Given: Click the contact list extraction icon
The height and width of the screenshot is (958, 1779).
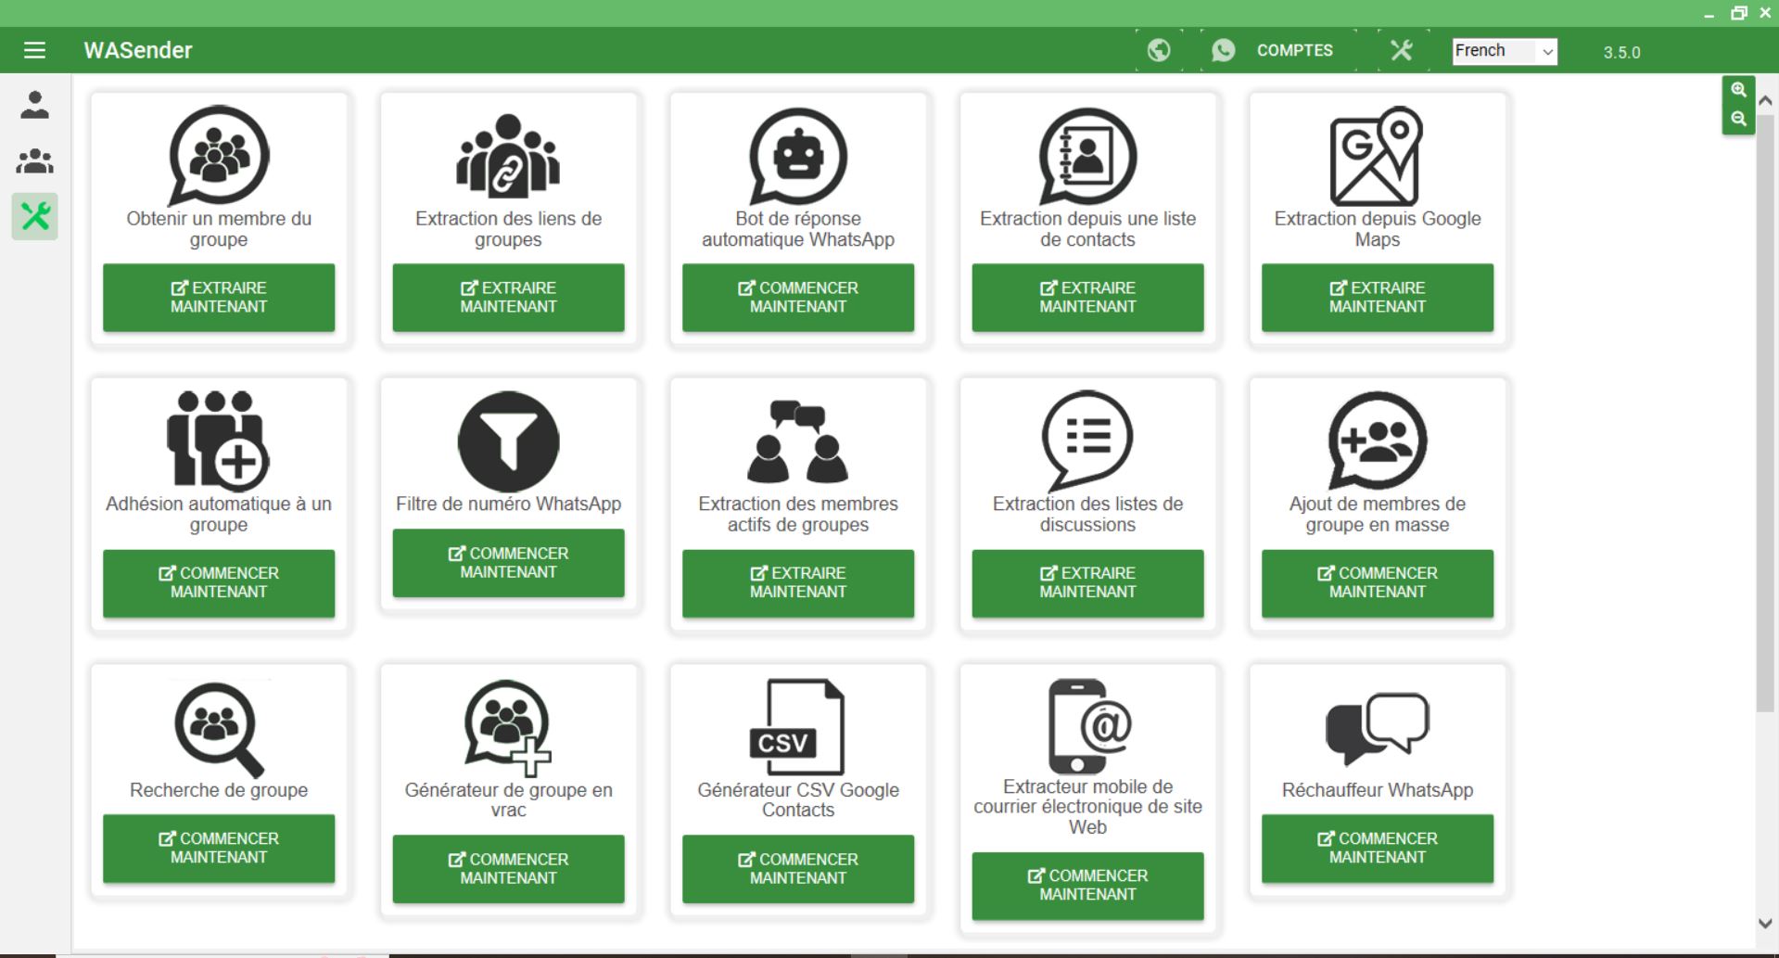Looking at the screenshot, I should point(1087,156).
